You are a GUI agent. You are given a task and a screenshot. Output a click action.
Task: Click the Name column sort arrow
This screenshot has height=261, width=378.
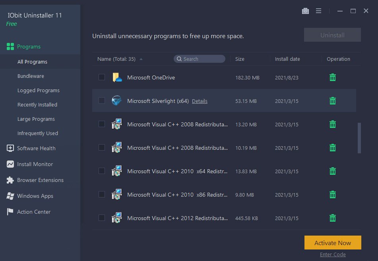(141, 59)
